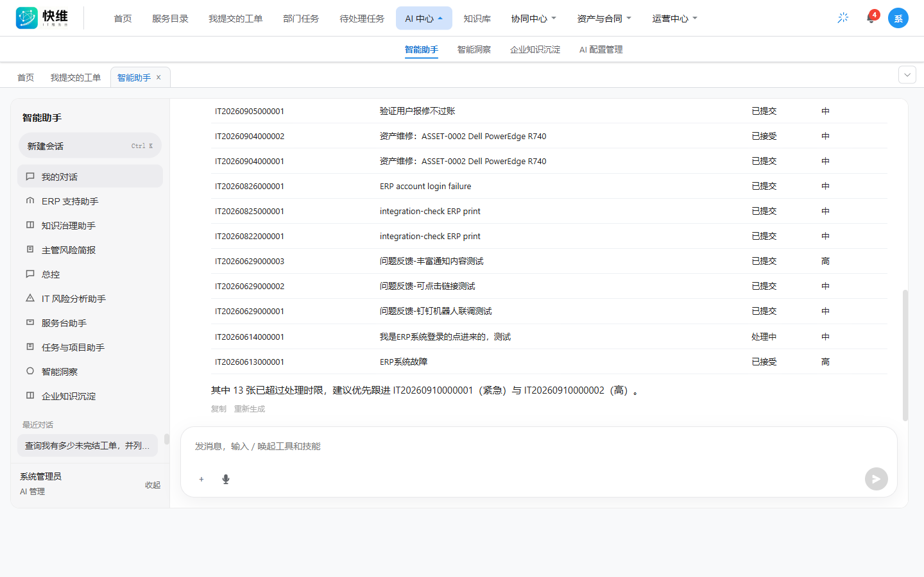The image size is (924, 577).
Task: Click 重新生成 to regenerate the answer
Action: pos(250,409)
